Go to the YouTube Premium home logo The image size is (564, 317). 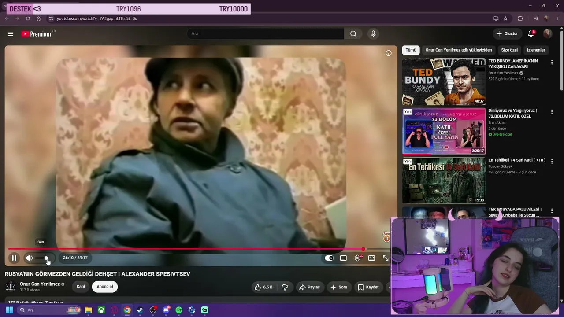(x=37, y=34)
